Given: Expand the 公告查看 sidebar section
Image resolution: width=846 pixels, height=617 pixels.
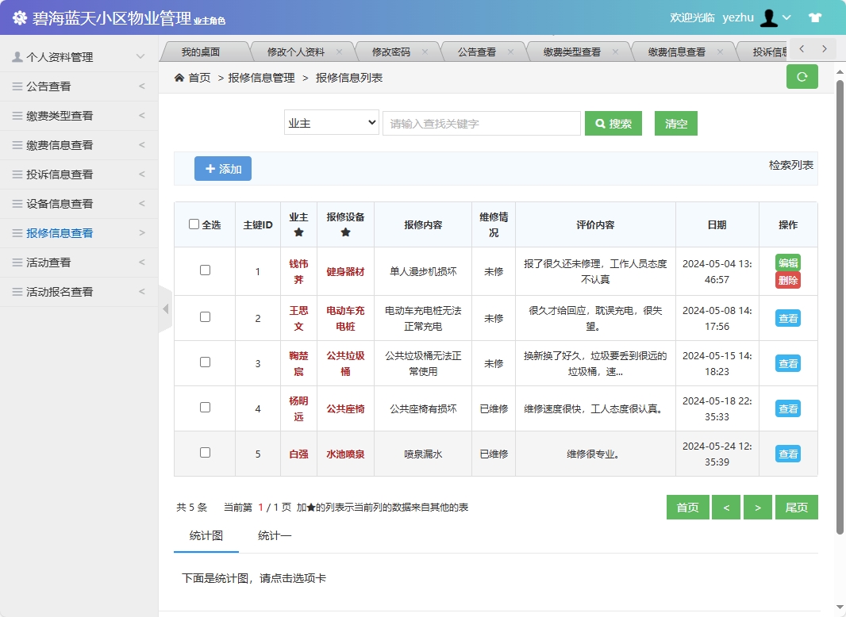Looking at the screenshot, I should coord(79,86).
